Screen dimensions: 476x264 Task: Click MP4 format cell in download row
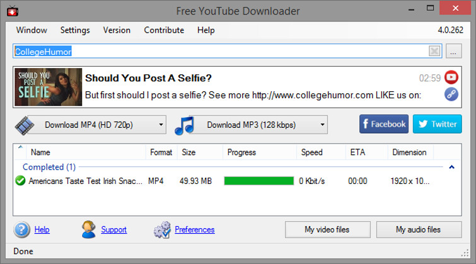pos(156,181)
